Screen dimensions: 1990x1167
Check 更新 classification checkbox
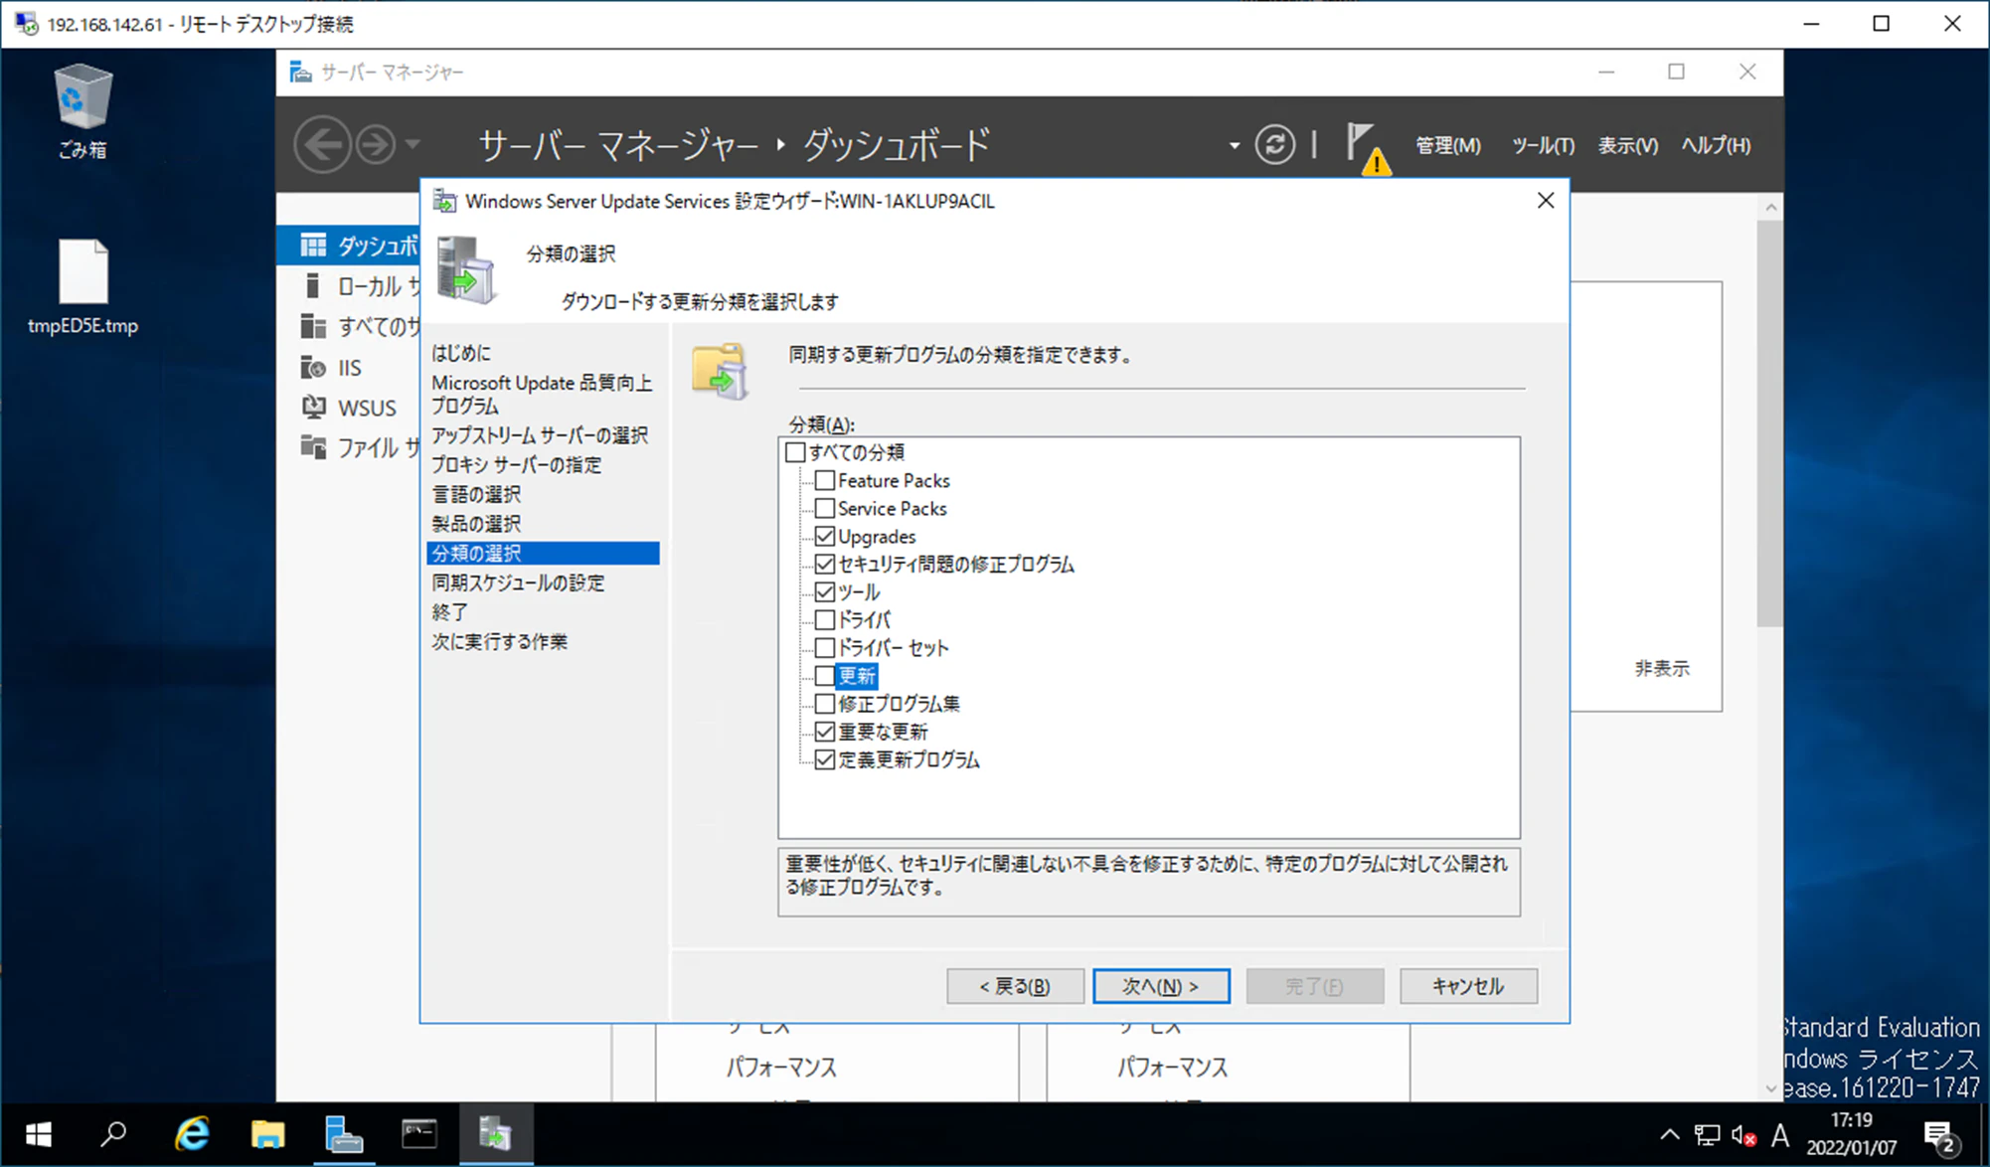coord(824,676)
